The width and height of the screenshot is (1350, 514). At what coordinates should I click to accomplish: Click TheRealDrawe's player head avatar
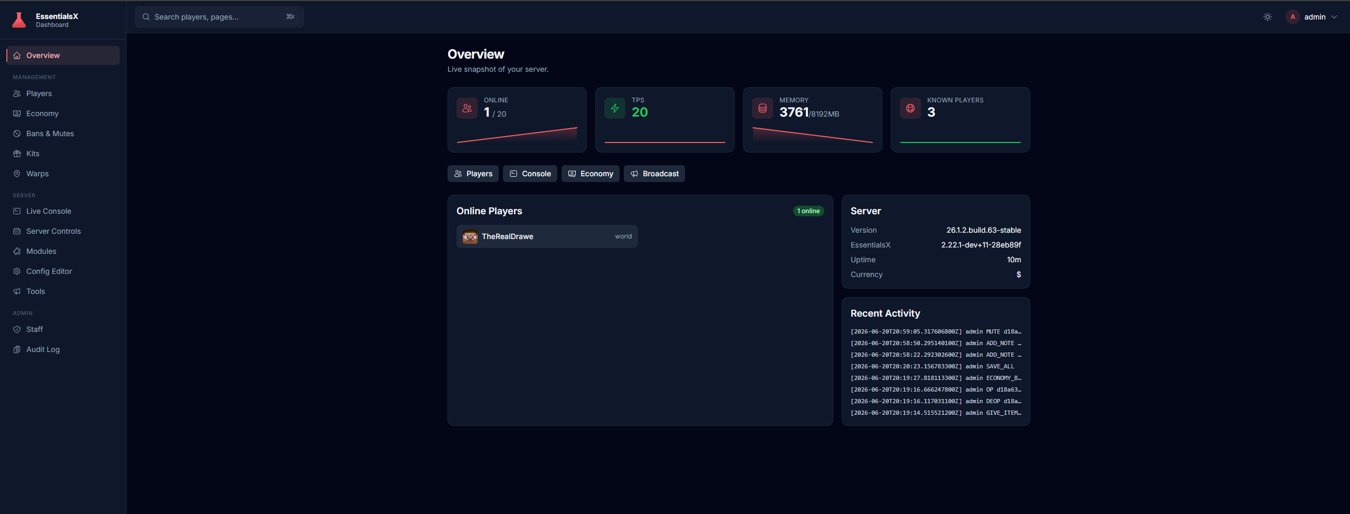point(470,236)
